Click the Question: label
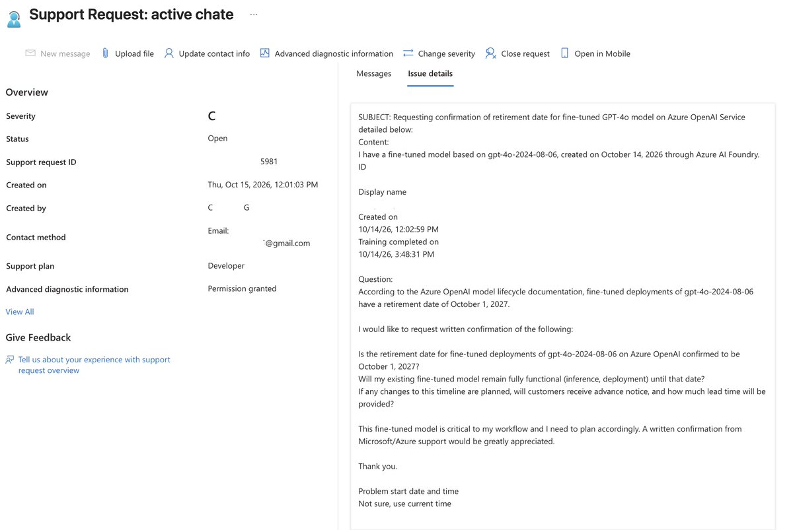This screenshot has width=793, height=530. pos(375,279)
